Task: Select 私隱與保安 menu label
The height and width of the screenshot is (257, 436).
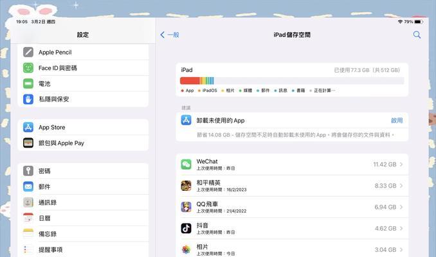Action: click(53, 99)
